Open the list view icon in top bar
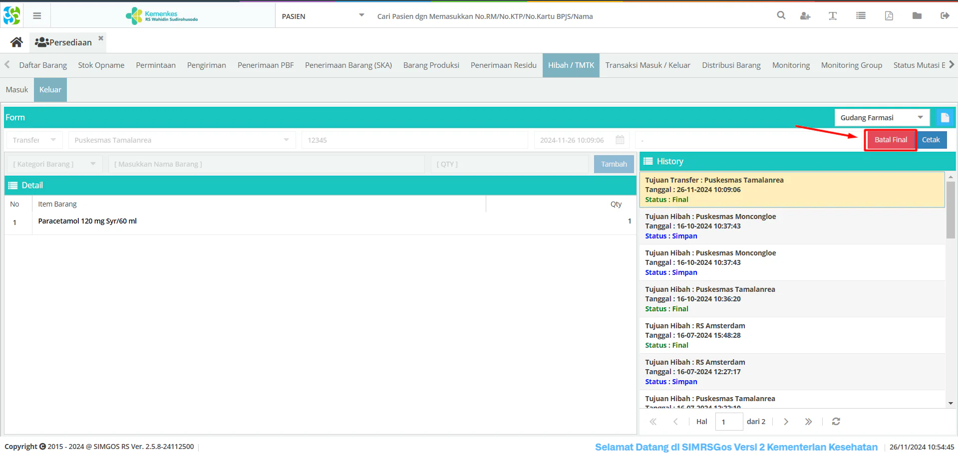This screenshot has height=455, width=958. point(861,16)
